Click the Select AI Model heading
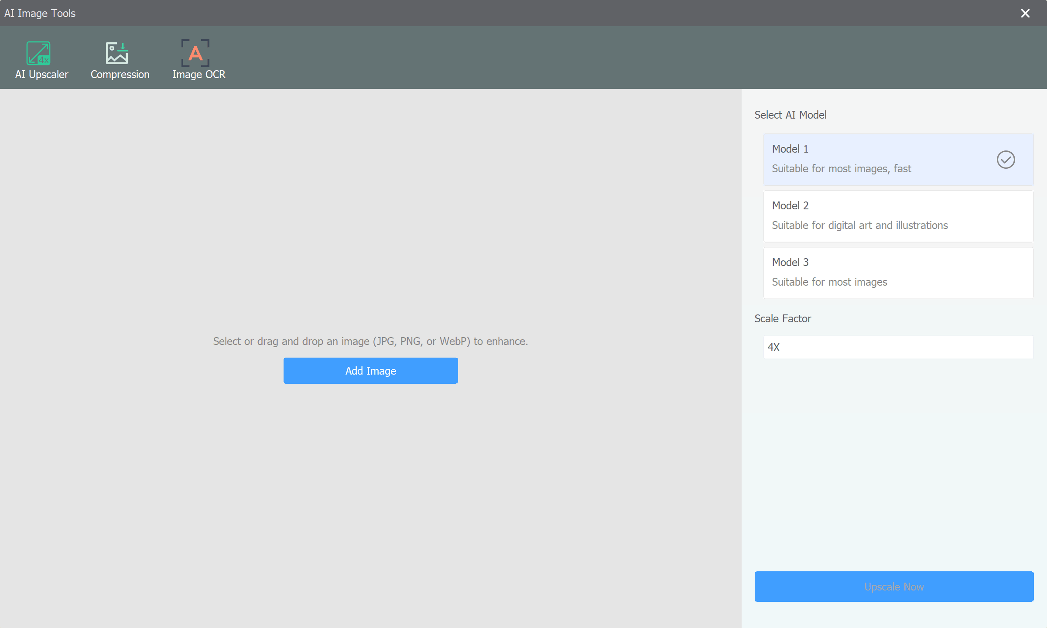This screenshot has width=1047, height=628. (x=790, y=115)
